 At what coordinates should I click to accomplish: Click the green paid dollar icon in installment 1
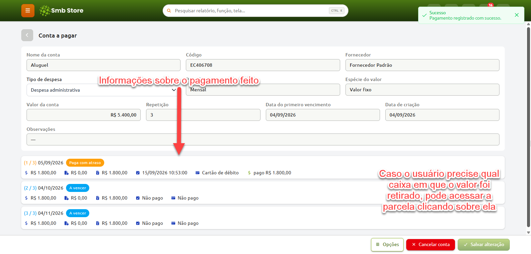tap(249, 173)
